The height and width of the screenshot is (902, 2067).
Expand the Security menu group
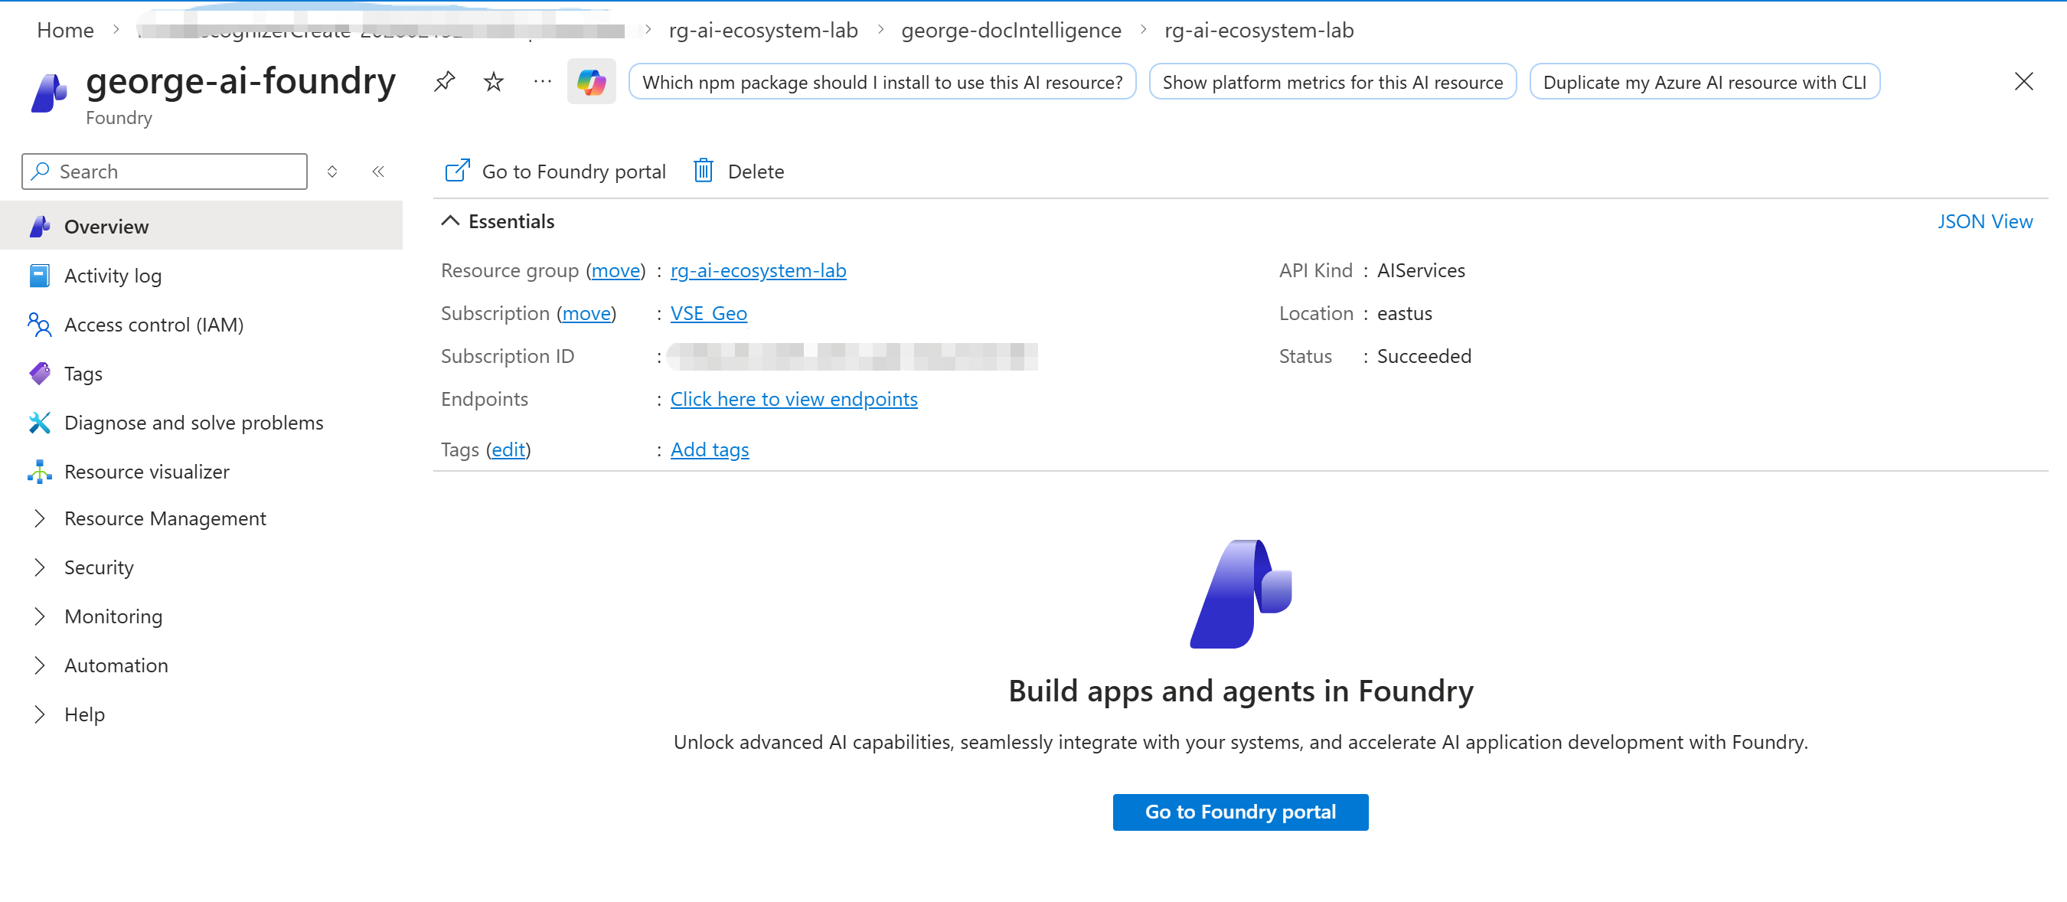(39, 567)
